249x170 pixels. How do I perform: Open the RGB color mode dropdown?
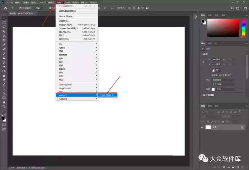click(223, 80)
